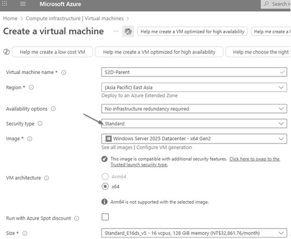Viewport: 291px width, 239px height.
Task: Enable Run with Azure Spot discount
Action: pos(105,217)
